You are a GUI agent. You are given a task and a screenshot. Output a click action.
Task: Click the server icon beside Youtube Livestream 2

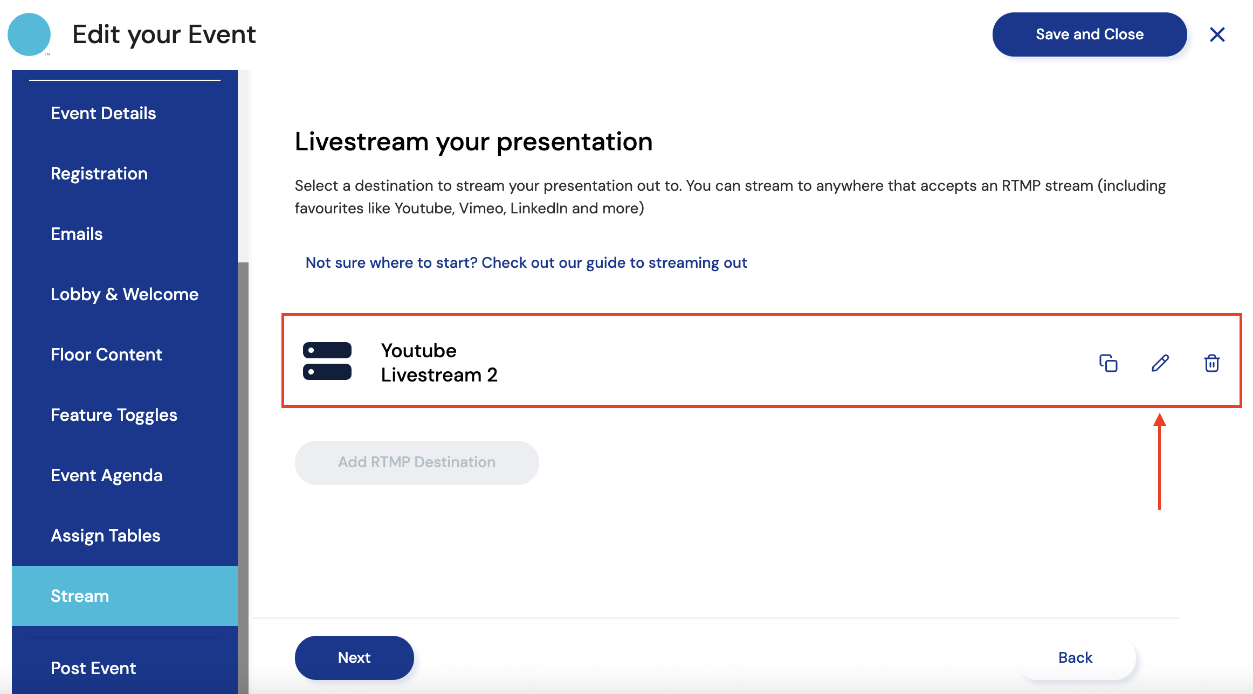[x=327, y=361]
